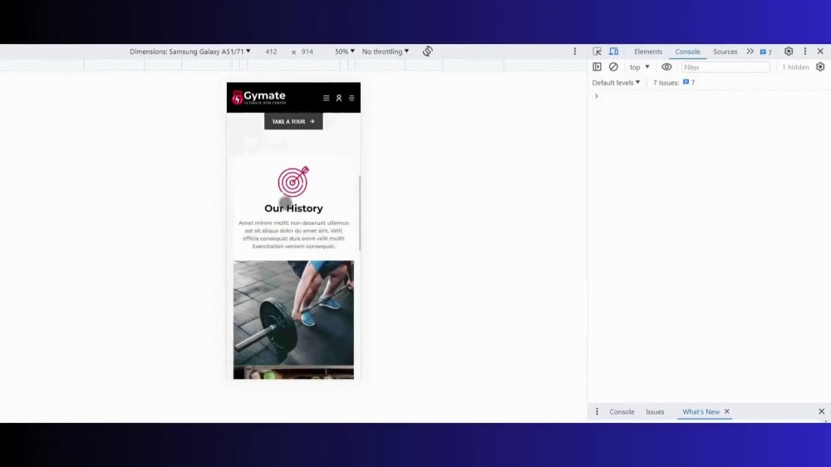Screen dimensions: 831x467
Task: Open the drawer more options dots
Action: point(597,411)
